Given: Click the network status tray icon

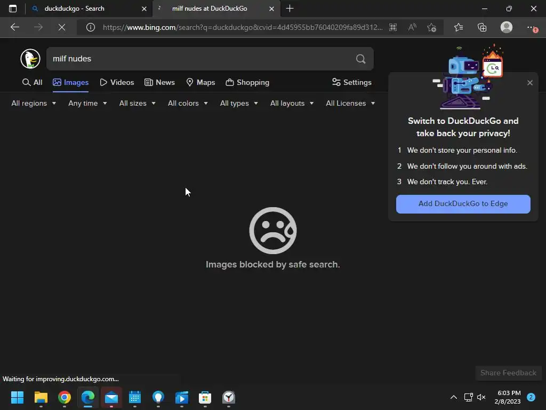Looking at the screenshot, I should (468, 397).
